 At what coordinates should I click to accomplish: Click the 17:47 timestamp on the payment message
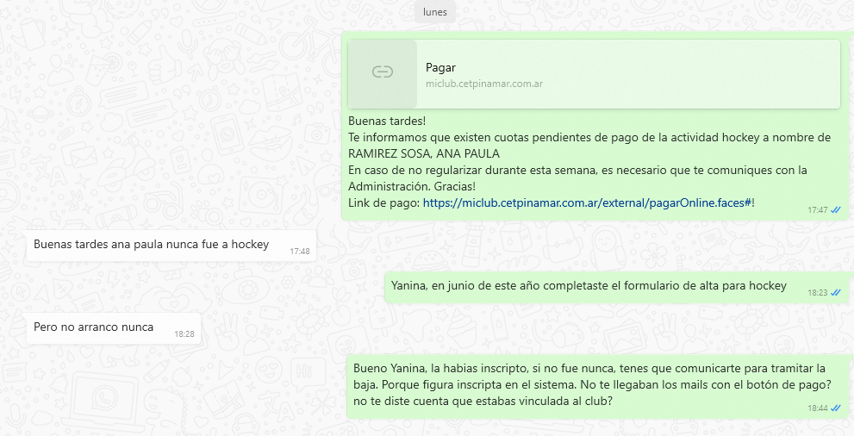(x=817, y=209)
